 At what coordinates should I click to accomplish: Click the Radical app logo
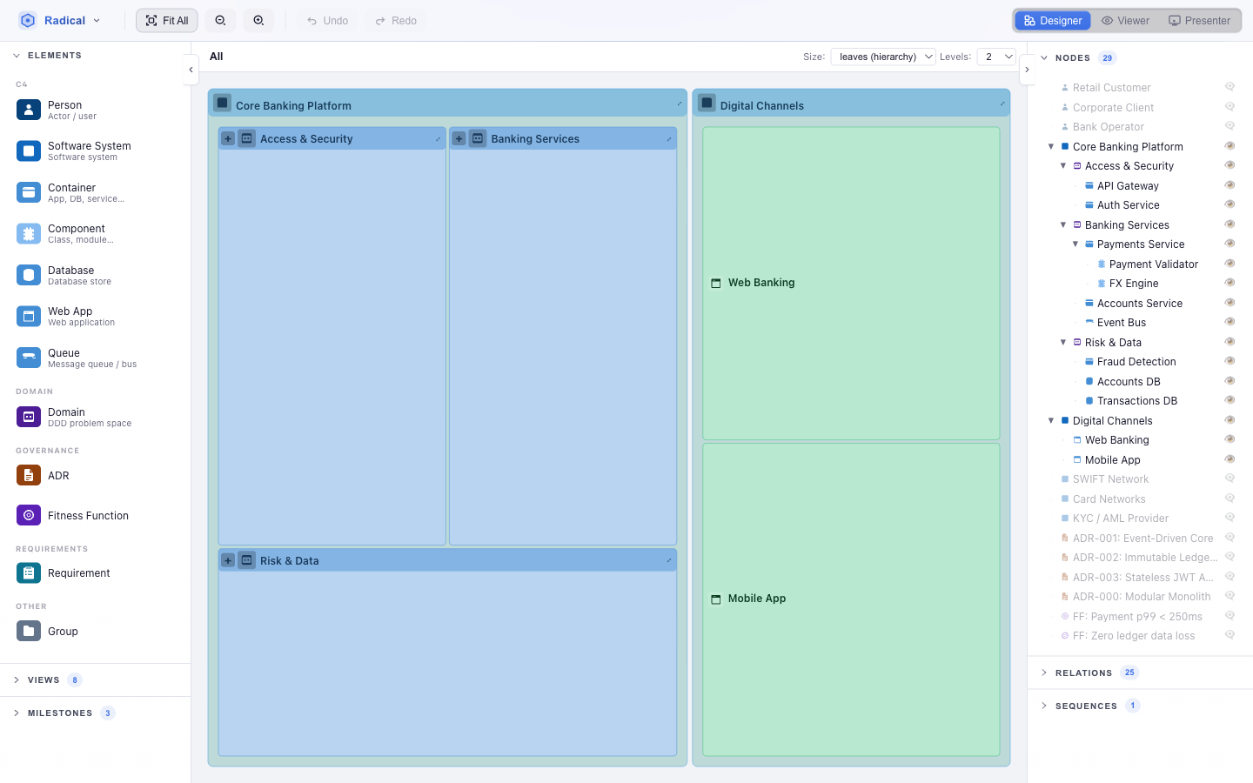[28, 20]
